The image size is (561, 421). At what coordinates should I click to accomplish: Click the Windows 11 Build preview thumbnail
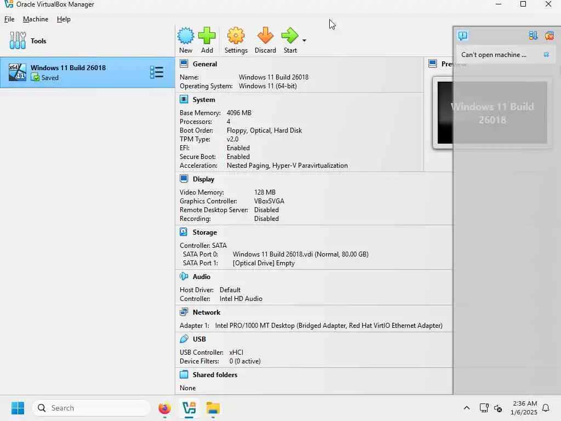tap(493, 112)
